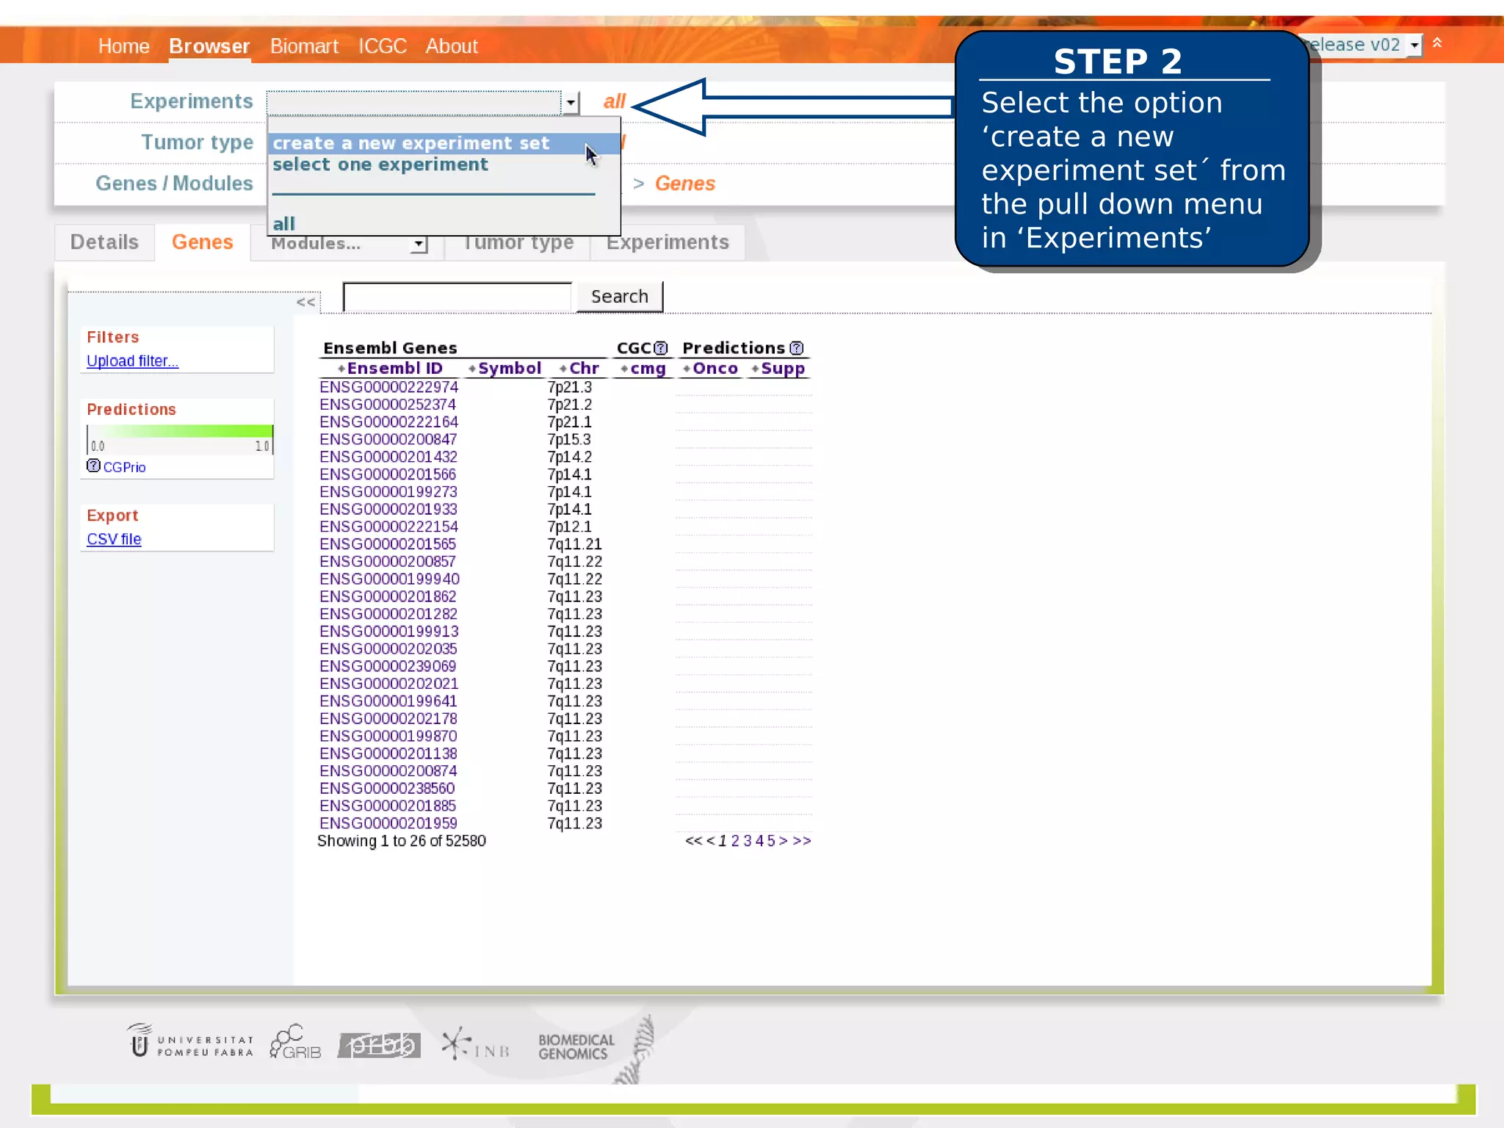Open the Upload filter... link

pyautogui.click(x=132, y=361)
